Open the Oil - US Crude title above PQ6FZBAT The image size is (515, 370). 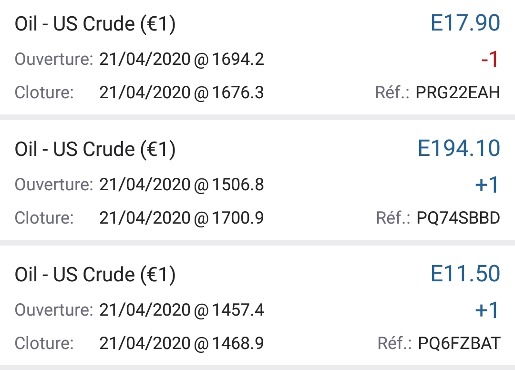(95, 275)
